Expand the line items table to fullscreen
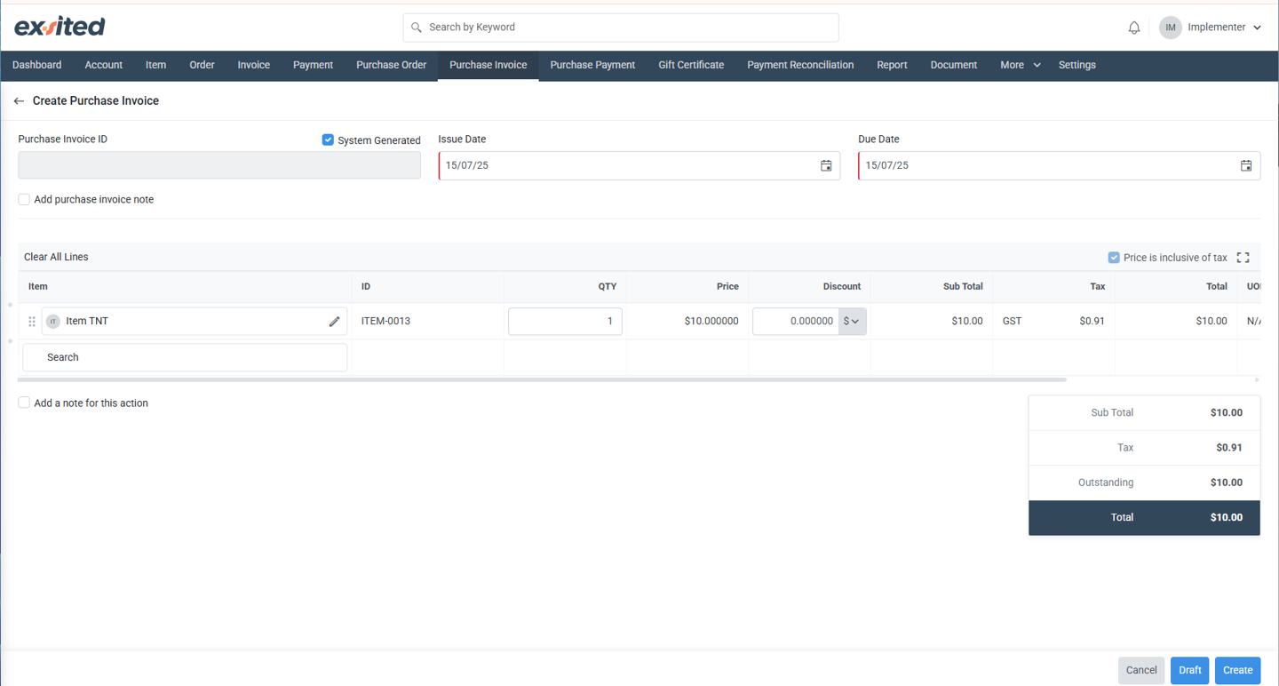This screenshot has height=686, width=1279. pyautogui.click(x=1243, y=258)
